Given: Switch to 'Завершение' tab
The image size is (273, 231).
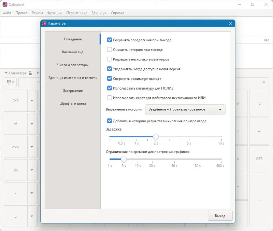Looking at the screenshot, I should pyautogui.click(x=73, y=91).
